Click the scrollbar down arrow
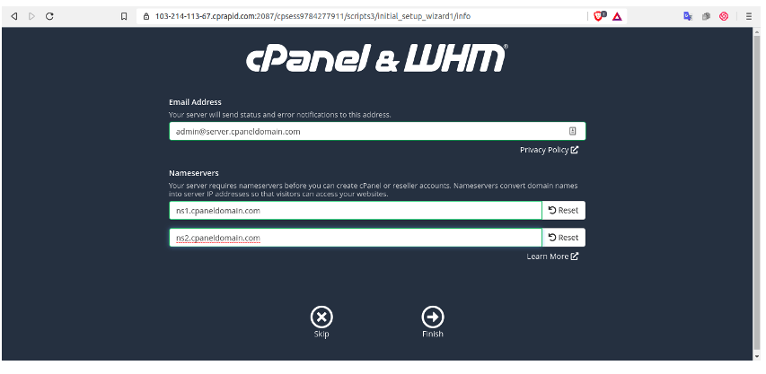Screen dimensions: 766x374 point(757,356)
